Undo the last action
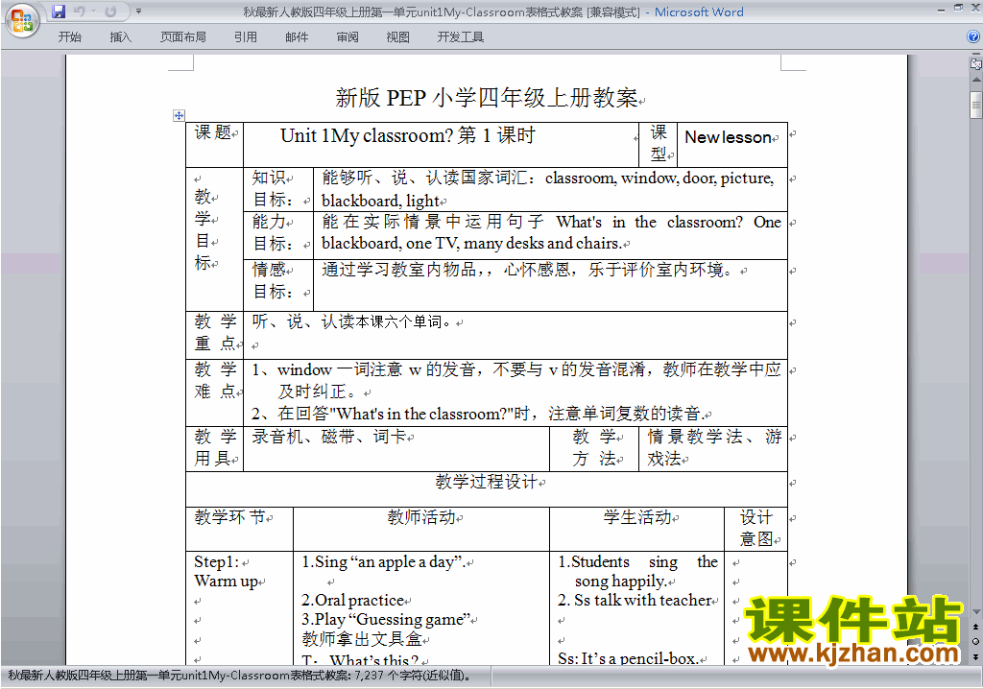 pos(79,12)
